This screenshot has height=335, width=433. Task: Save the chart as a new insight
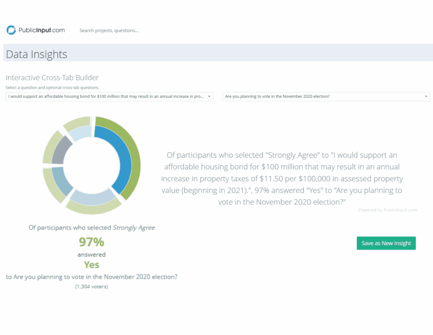click(x=386, y=243)
